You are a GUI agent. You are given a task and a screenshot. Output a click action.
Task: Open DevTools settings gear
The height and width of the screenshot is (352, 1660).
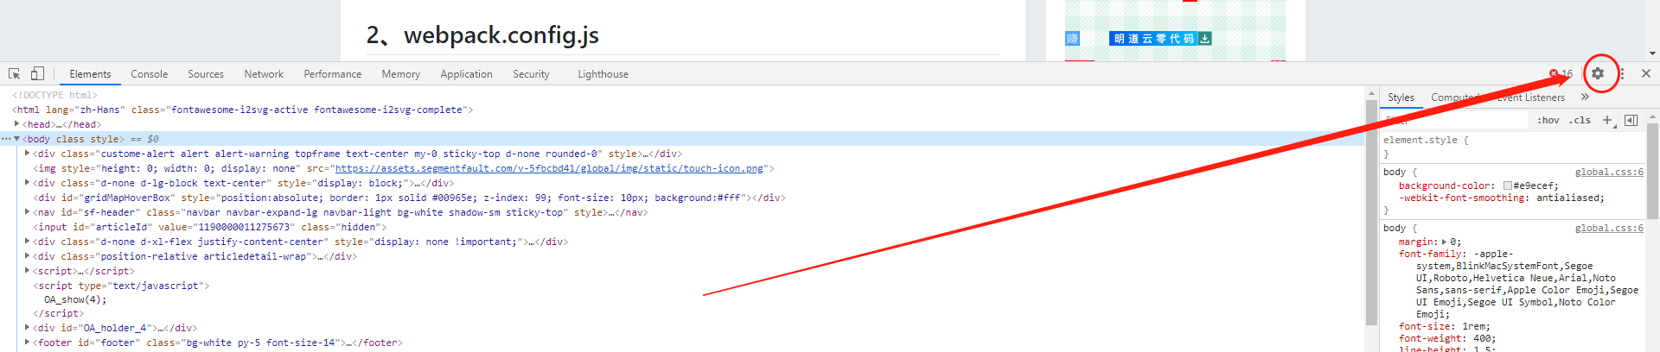point(1598,74)
